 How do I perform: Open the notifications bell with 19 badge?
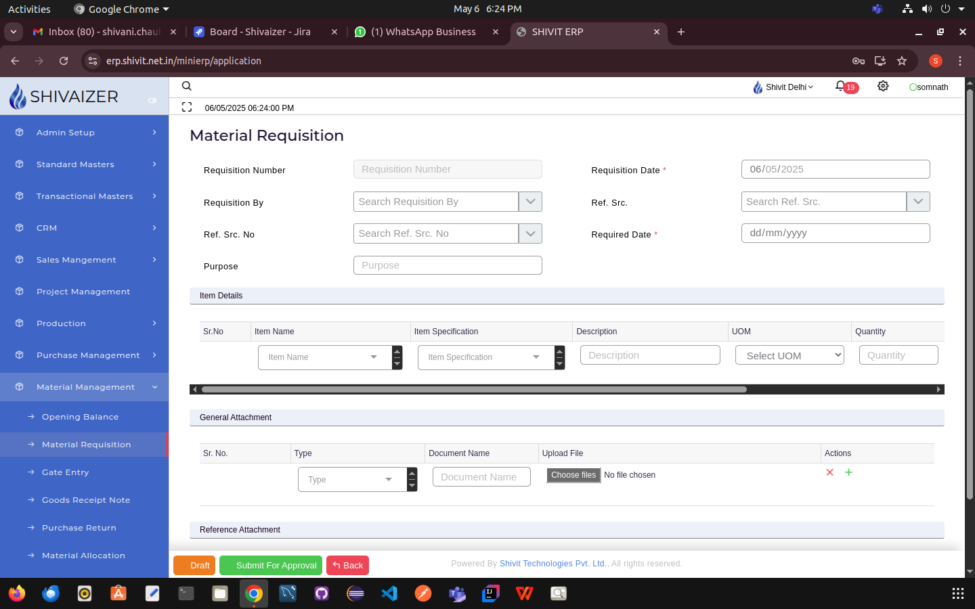(841, 87)
